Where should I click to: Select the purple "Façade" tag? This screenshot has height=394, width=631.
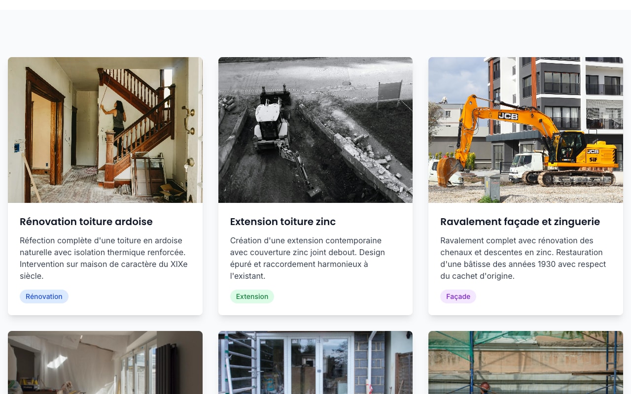tap(458, 296)
